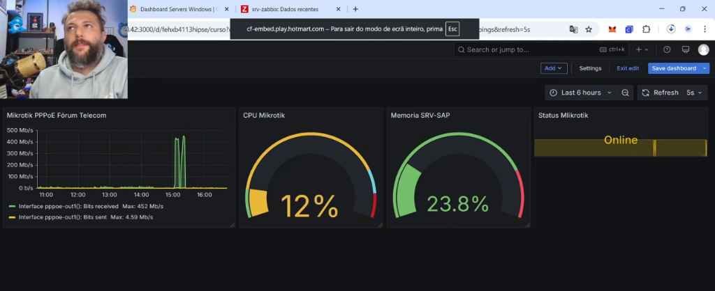715x291 pixels.
Task: Toggle Bits sent legend series
Action: tap(63, 217)
